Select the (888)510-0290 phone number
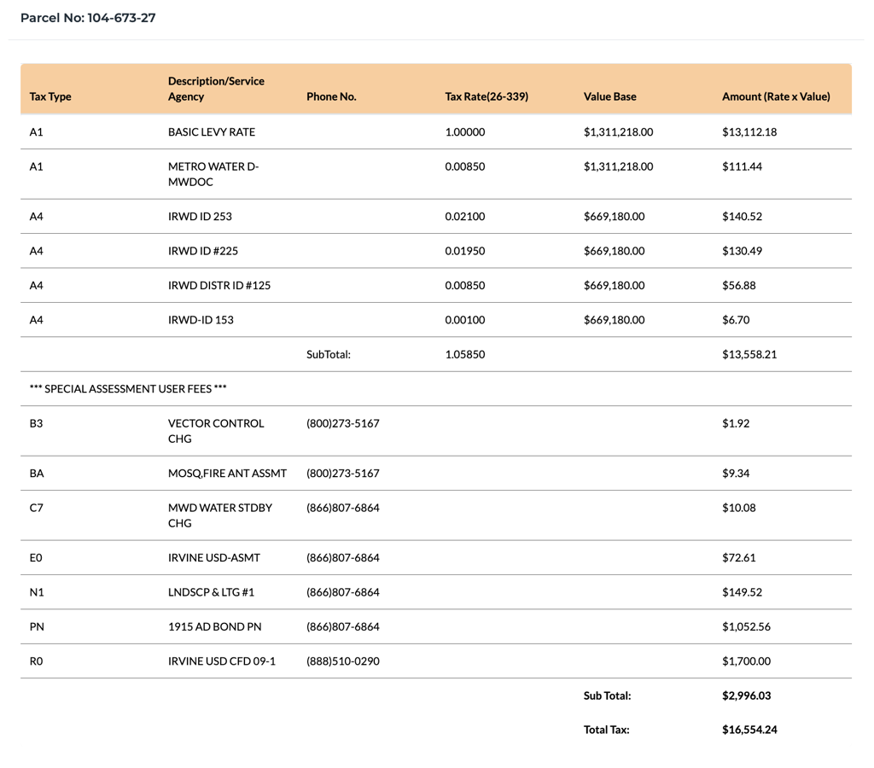The width and height of the screenshot is (874, 768). click(343, 661)
